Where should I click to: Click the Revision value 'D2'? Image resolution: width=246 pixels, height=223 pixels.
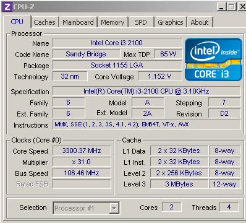pos(224,113)
